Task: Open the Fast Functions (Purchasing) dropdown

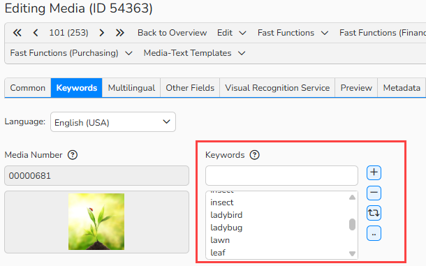Action: pyautogui.click(x=71, y=53)
